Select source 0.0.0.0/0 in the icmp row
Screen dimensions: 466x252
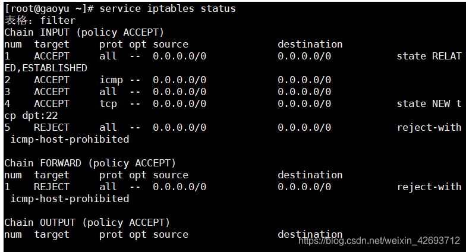click(x=180, y=80)
